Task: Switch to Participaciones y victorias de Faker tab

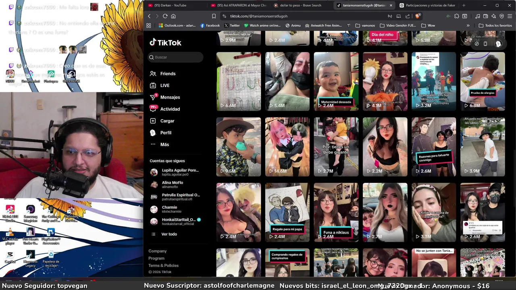Action: 427,5
